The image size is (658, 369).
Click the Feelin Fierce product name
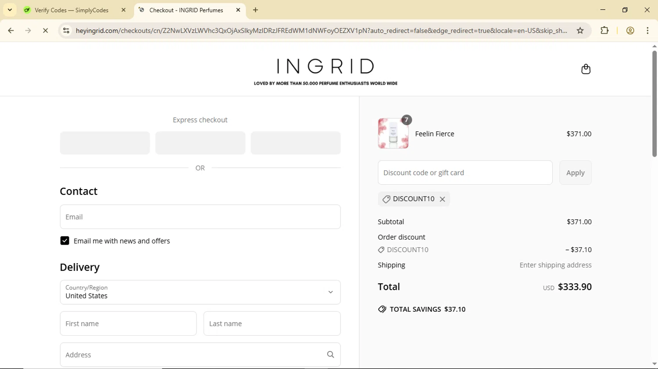(435, 134)
